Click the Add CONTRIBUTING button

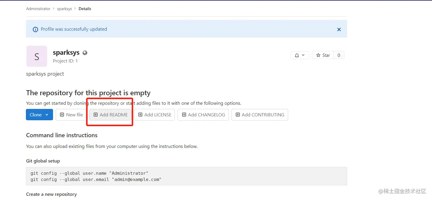259,115
